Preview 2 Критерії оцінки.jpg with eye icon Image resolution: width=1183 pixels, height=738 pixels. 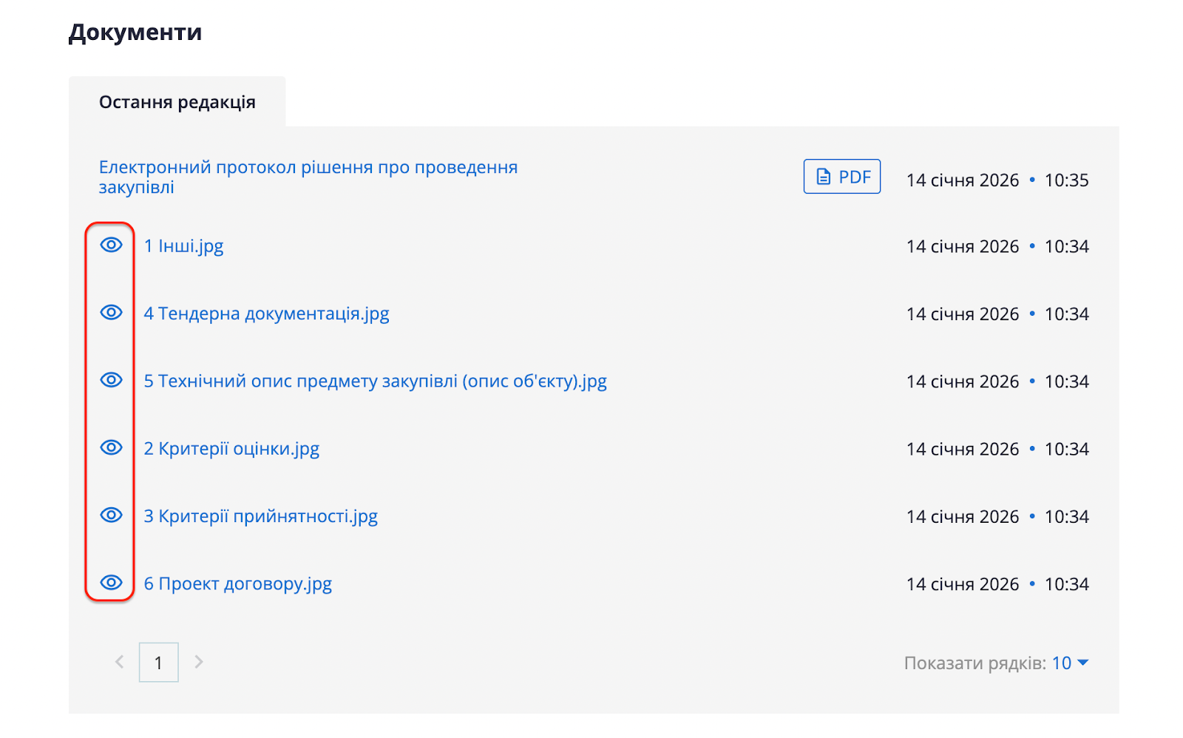(111, 448)
